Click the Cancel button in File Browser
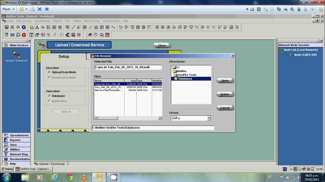Image resolution: width=325 pixels, height=182 pixels. coord(225,108)
